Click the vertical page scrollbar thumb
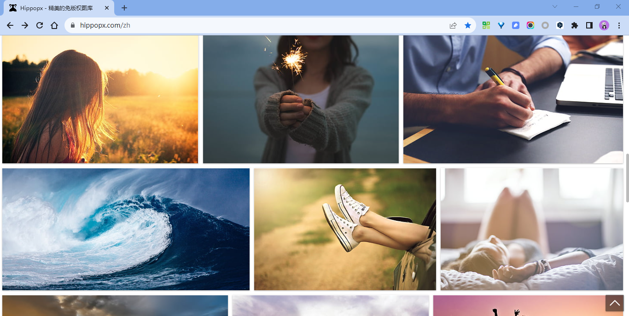629x316 pixels. (627, 178)
